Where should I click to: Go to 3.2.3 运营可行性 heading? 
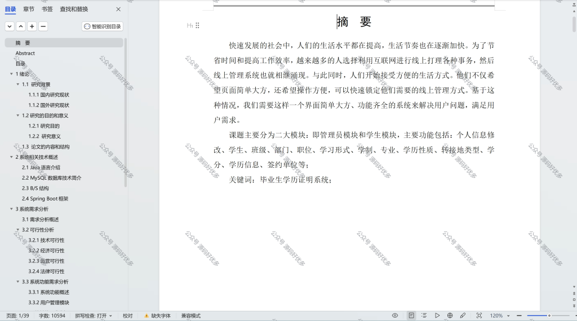[46, 261]
